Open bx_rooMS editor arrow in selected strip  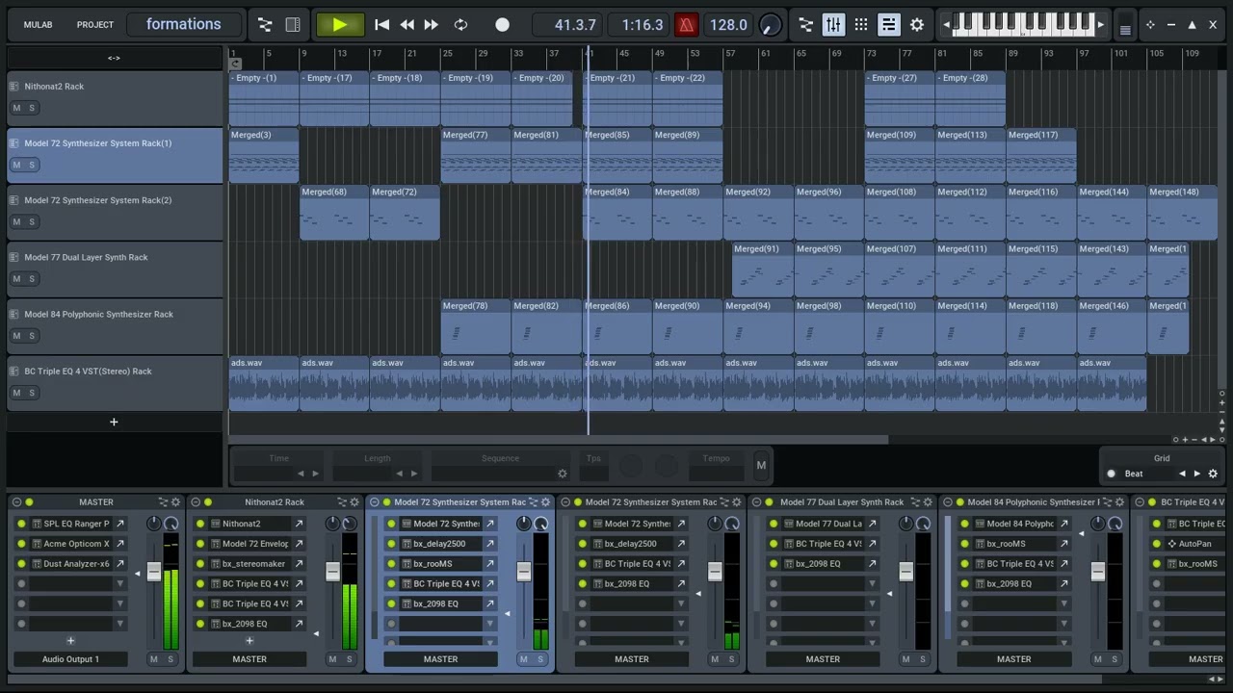(490, 564)
